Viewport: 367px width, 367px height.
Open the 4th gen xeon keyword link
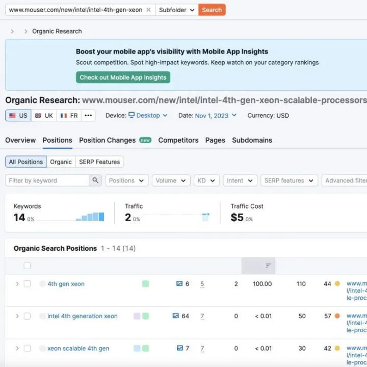[x=66, y=284]
